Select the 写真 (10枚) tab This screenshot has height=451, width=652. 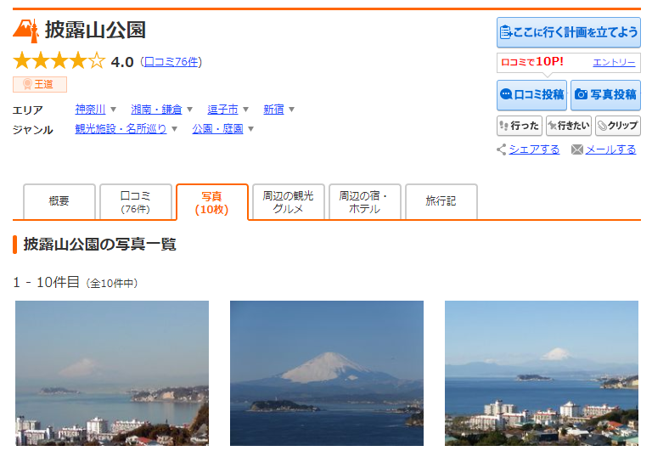pos(212,202)
